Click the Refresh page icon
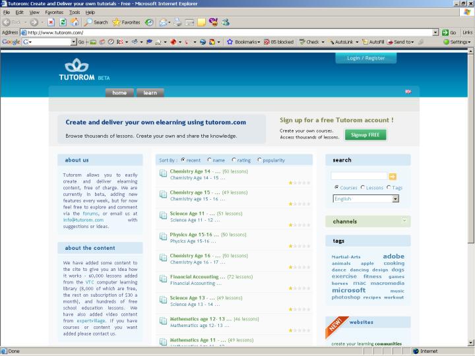The width and height of the screenshot is (475, 356). [63, 22]
